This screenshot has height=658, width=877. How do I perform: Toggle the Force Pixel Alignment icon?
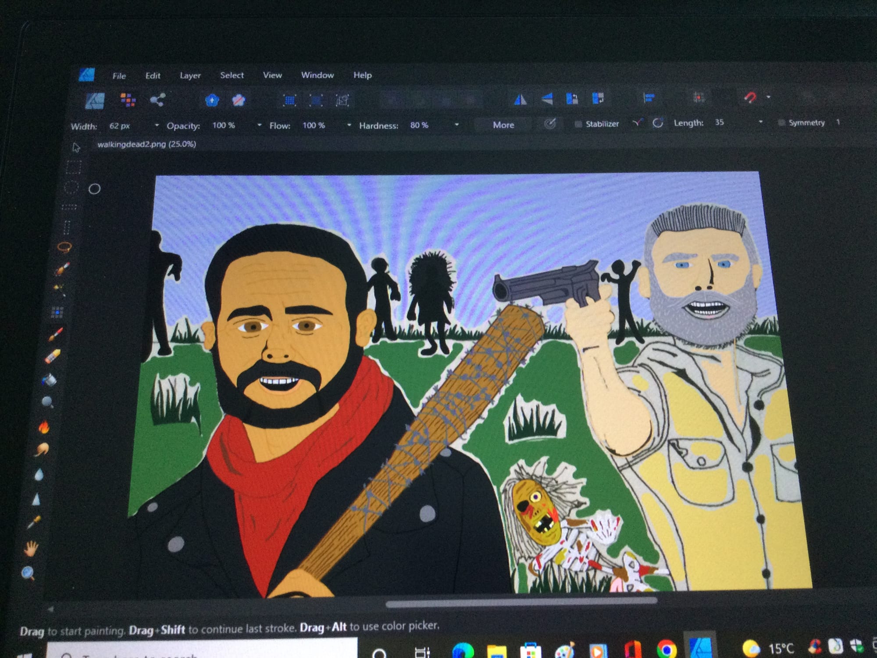click(x=699, y=97)
